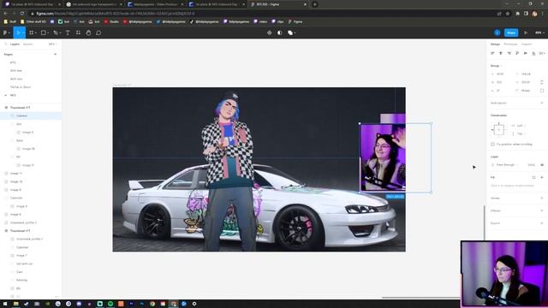The image size is (548, 308).
Task: Select the Text tool
Action: point(68,33)
